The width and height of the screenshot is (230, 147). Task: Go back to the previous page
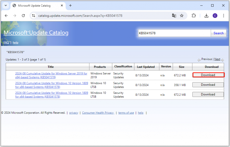tap(6, 16)
